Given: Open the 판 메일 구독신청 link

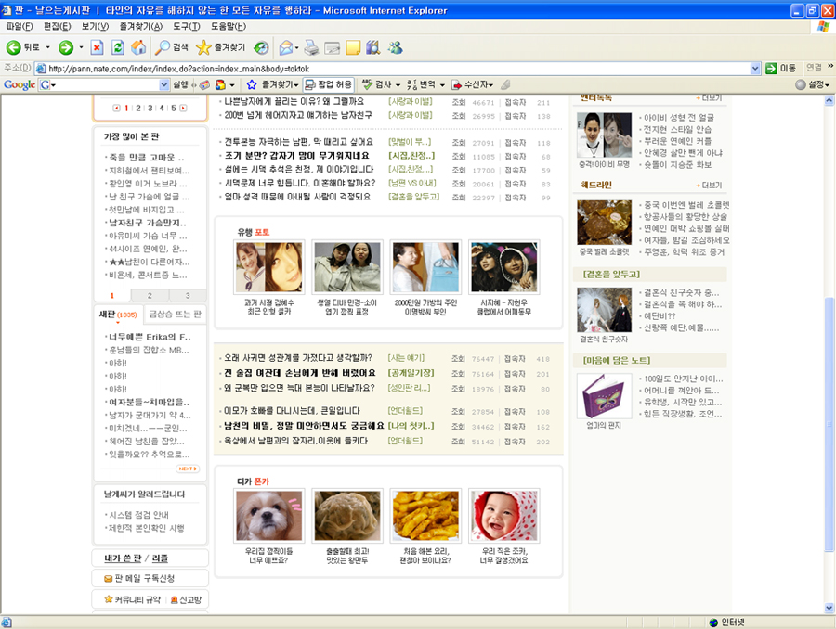Looking at the screenshot, I should point(143,578).
